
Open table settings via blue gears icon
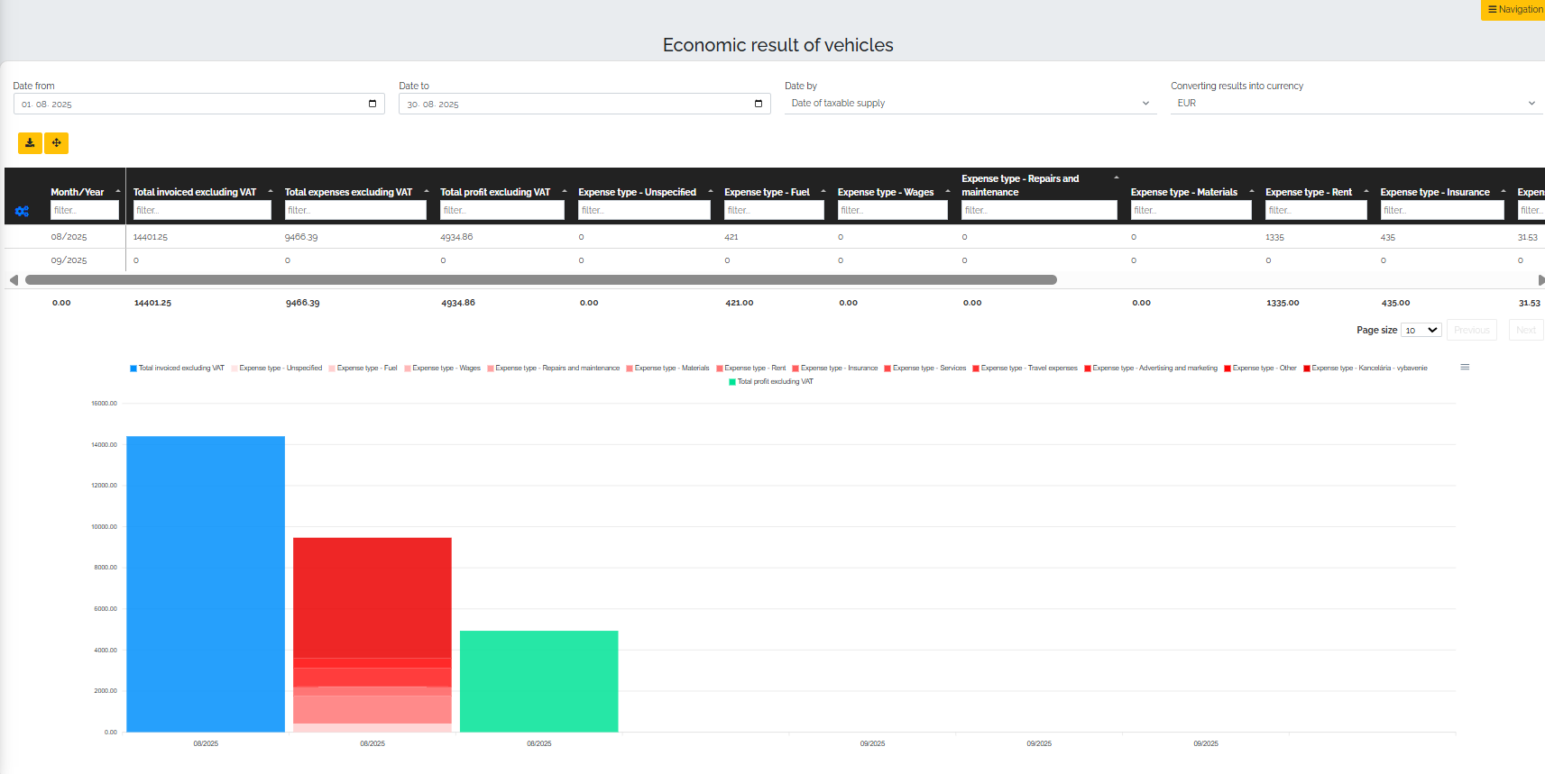pyautogui.click(x=22, y=211)
